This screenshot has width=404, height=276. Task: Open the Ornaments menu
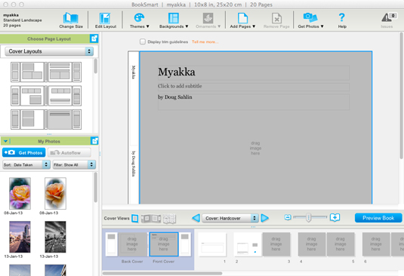(208, 20)
